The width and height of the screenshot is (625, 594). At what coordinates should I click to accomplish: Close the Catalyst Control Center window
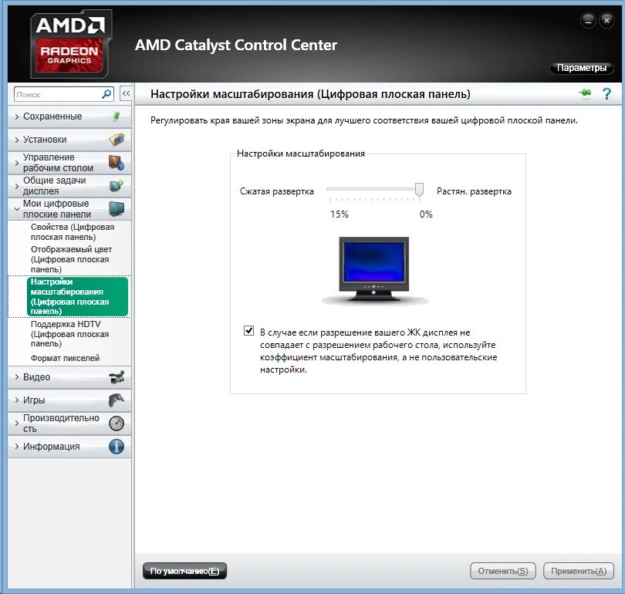click(606, 20)
